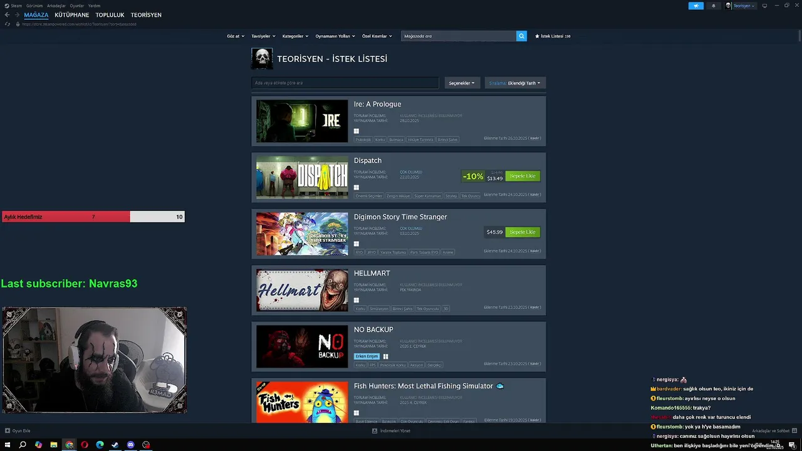
Task: Expand the Özel Kısımlar dropdown
Action: point(377,36)
